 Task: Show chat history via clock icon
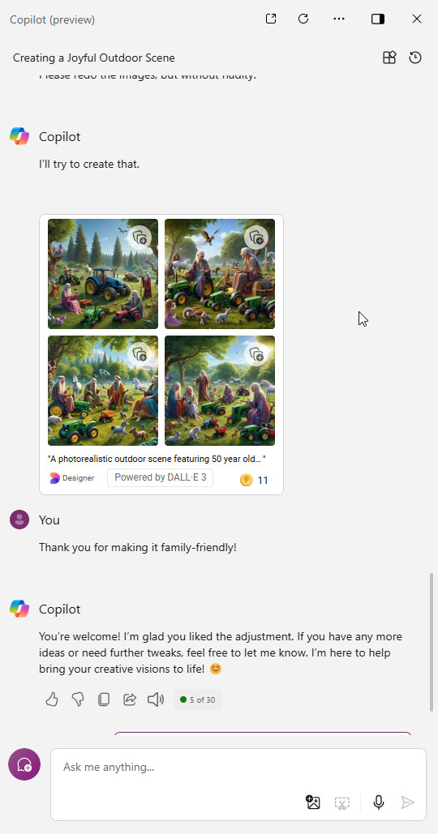415,58
